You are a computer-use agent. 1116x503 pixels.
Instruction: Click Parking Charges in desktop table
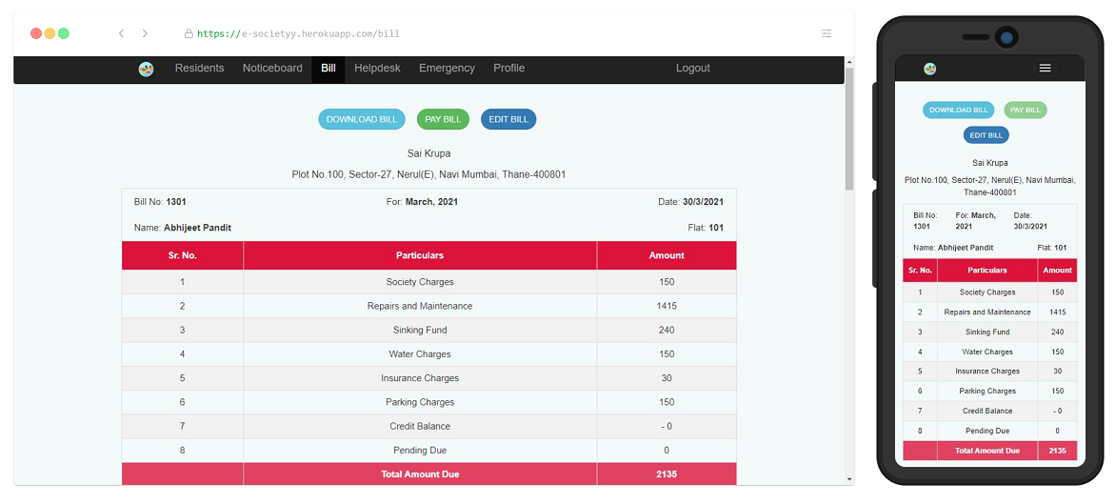[420, 403]
